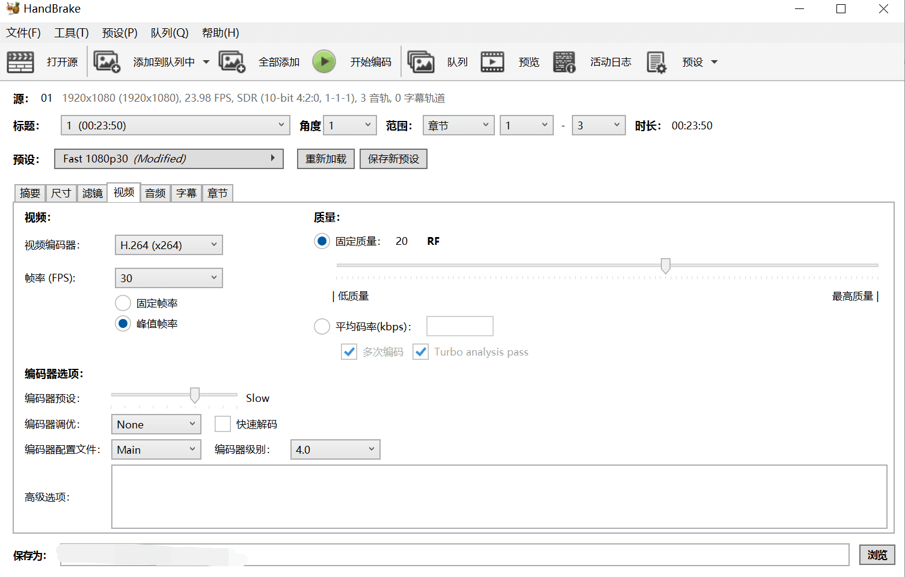Click 全部添加 toolbar label
This screenshot has width=905, height=577.
coord(279,62)
